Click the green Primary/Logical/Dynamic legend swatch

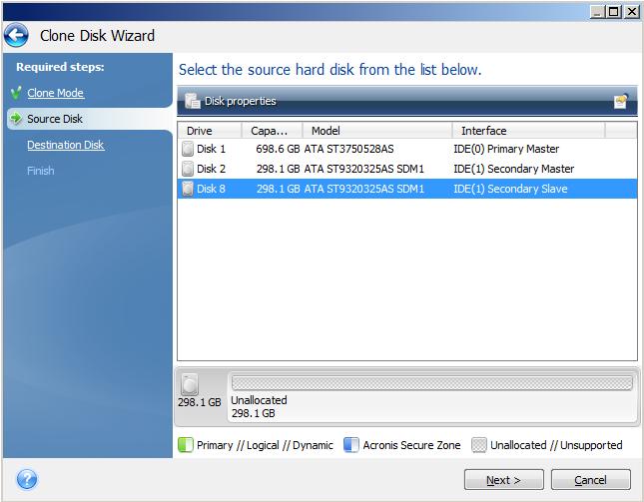(186, 445)
